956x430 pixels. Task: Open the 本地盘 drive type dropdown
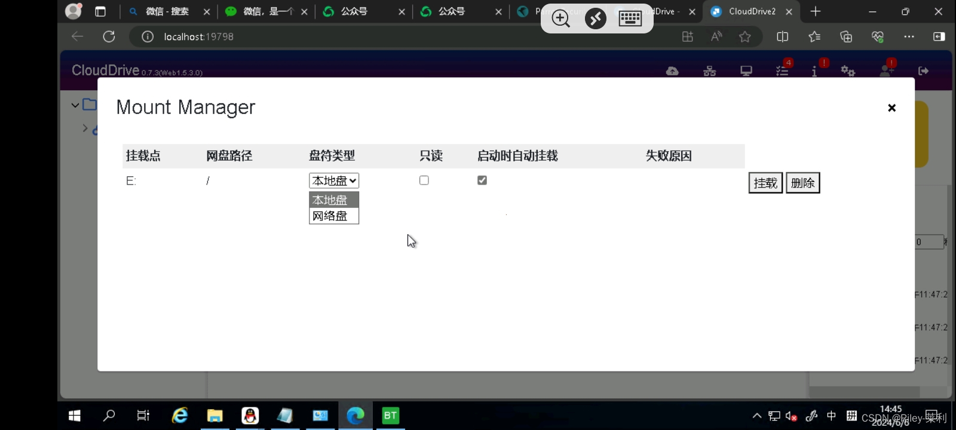(334, 180)
